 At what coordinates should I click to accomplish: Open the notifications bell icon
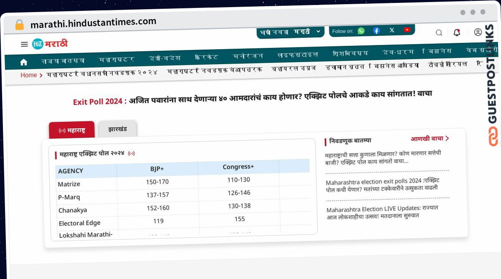pos(457,32)
